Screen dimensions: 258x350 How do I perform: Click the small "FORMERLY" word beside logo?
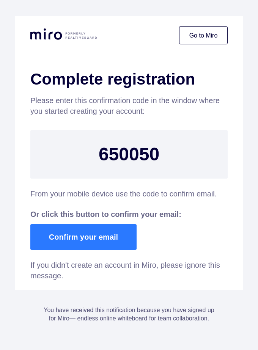pyautogui.click(x=76, y=33)
